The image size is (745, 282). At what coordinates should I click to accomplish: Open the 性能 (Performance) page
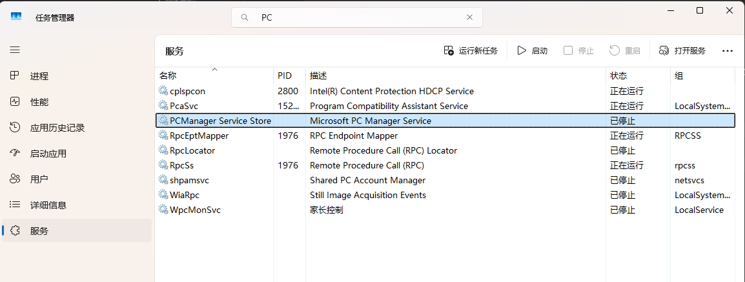coord(39,102)
